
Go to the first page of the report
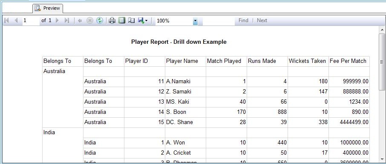coord(7,21)
